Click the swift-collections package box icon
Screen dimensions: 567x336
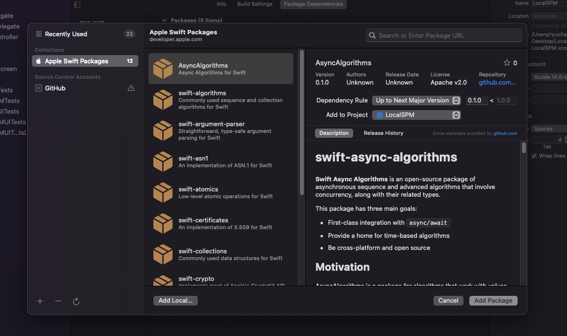click(x=163, y=254)
